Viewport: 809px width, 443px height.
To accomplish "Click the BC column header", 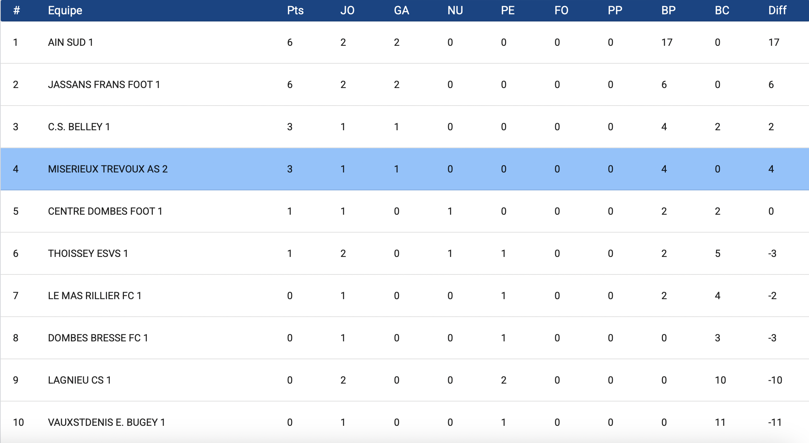I will coord(722,10).
